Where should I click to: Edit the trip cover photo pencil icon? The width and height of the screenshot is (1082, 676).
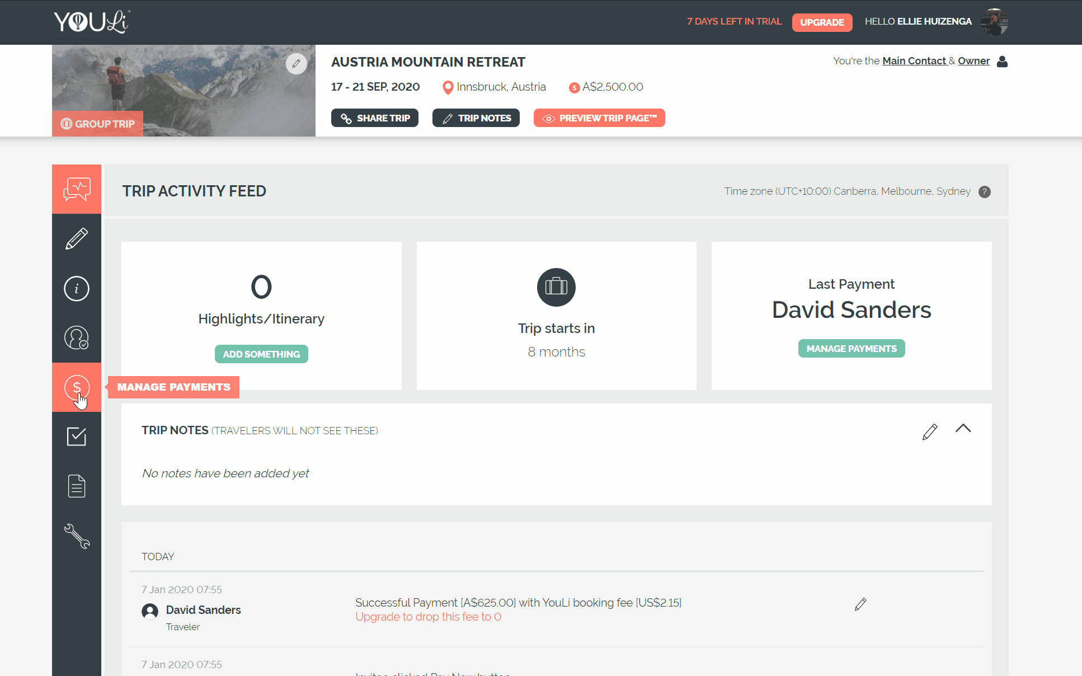tap(297, 64)
